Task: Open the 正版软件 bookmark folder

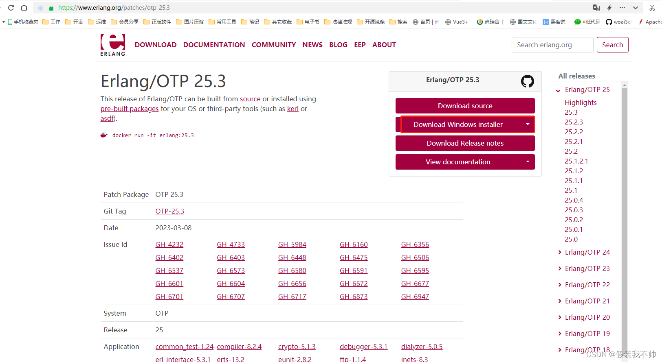Action: (157, 22)
